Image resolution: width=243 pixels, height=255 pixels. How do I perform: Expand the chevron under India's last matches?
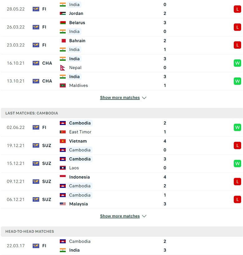[x=144, y=98]
